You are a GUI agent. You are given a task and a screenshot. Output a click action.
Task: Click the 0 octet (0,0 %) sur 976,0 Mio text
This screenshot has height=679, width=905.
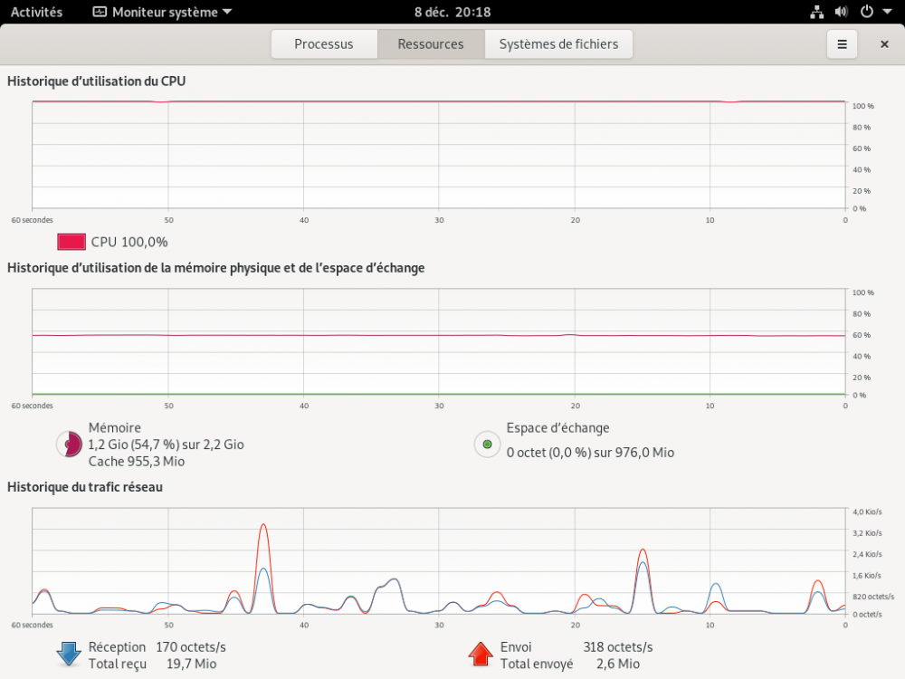pyautogui.click(x=590, y=453)
